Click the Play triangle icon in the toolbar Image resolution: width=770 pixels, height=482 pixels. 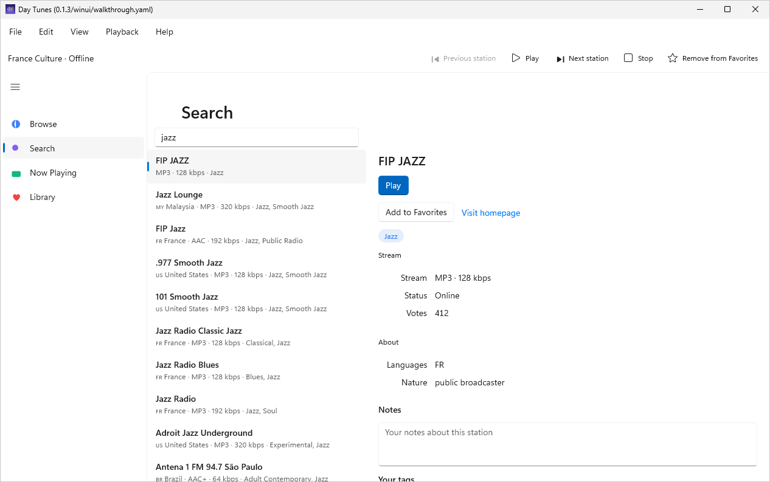tap(516, 58)
